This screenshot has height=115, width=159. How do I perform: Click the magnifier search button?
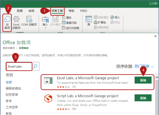(36, 66)
